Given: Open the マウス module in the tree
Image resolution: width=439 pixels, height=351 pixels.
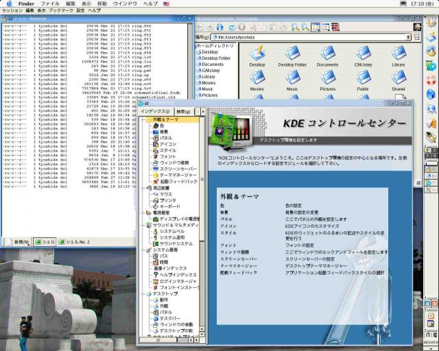Looking at the screenshot, I should coord(163,194).
